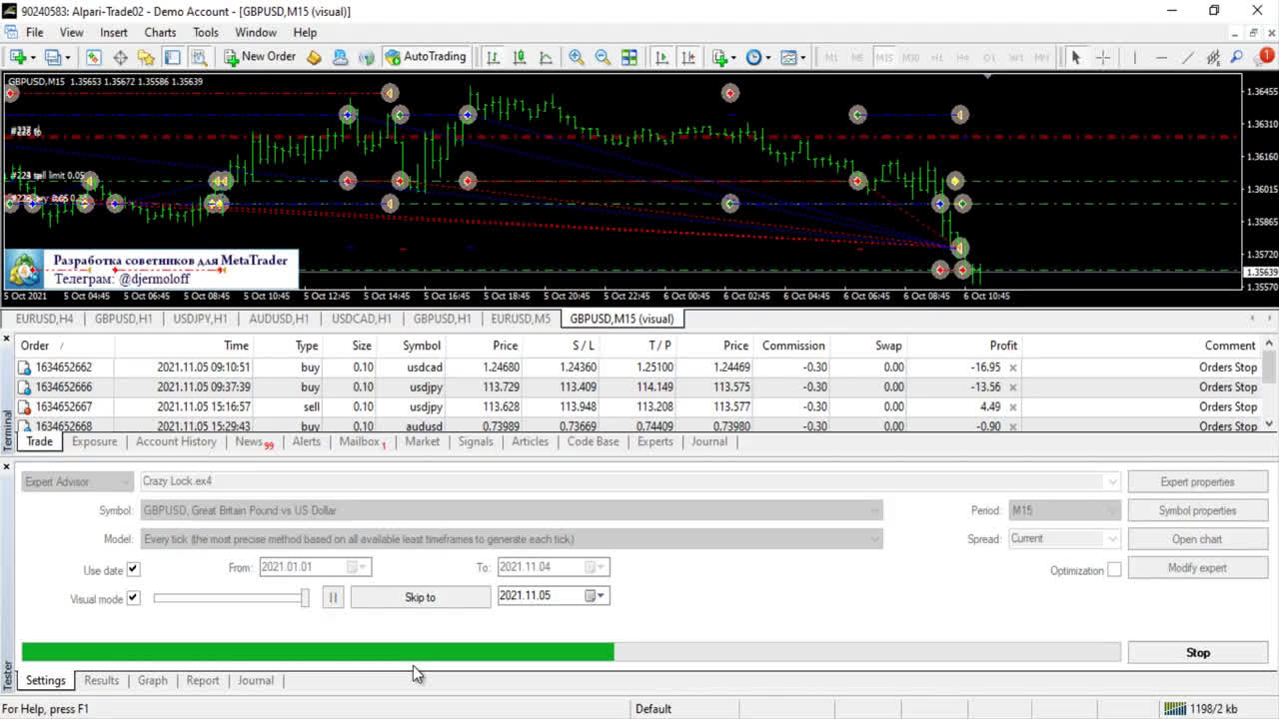
Task: Open the EURUSD,H4 chart tab
Action: (x=44, y=319)
